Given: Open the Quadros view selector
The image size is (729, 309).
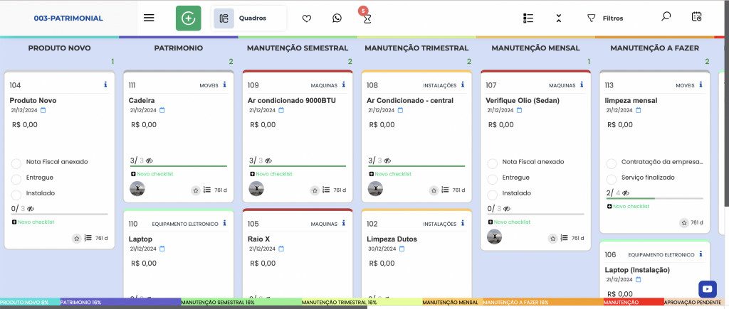Looking at the screenshot, I should [248, 18].
